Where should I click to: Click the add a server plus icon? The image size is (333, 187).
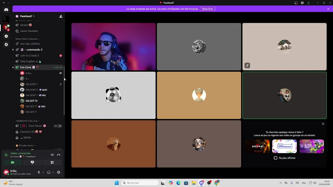click(6, 36)
